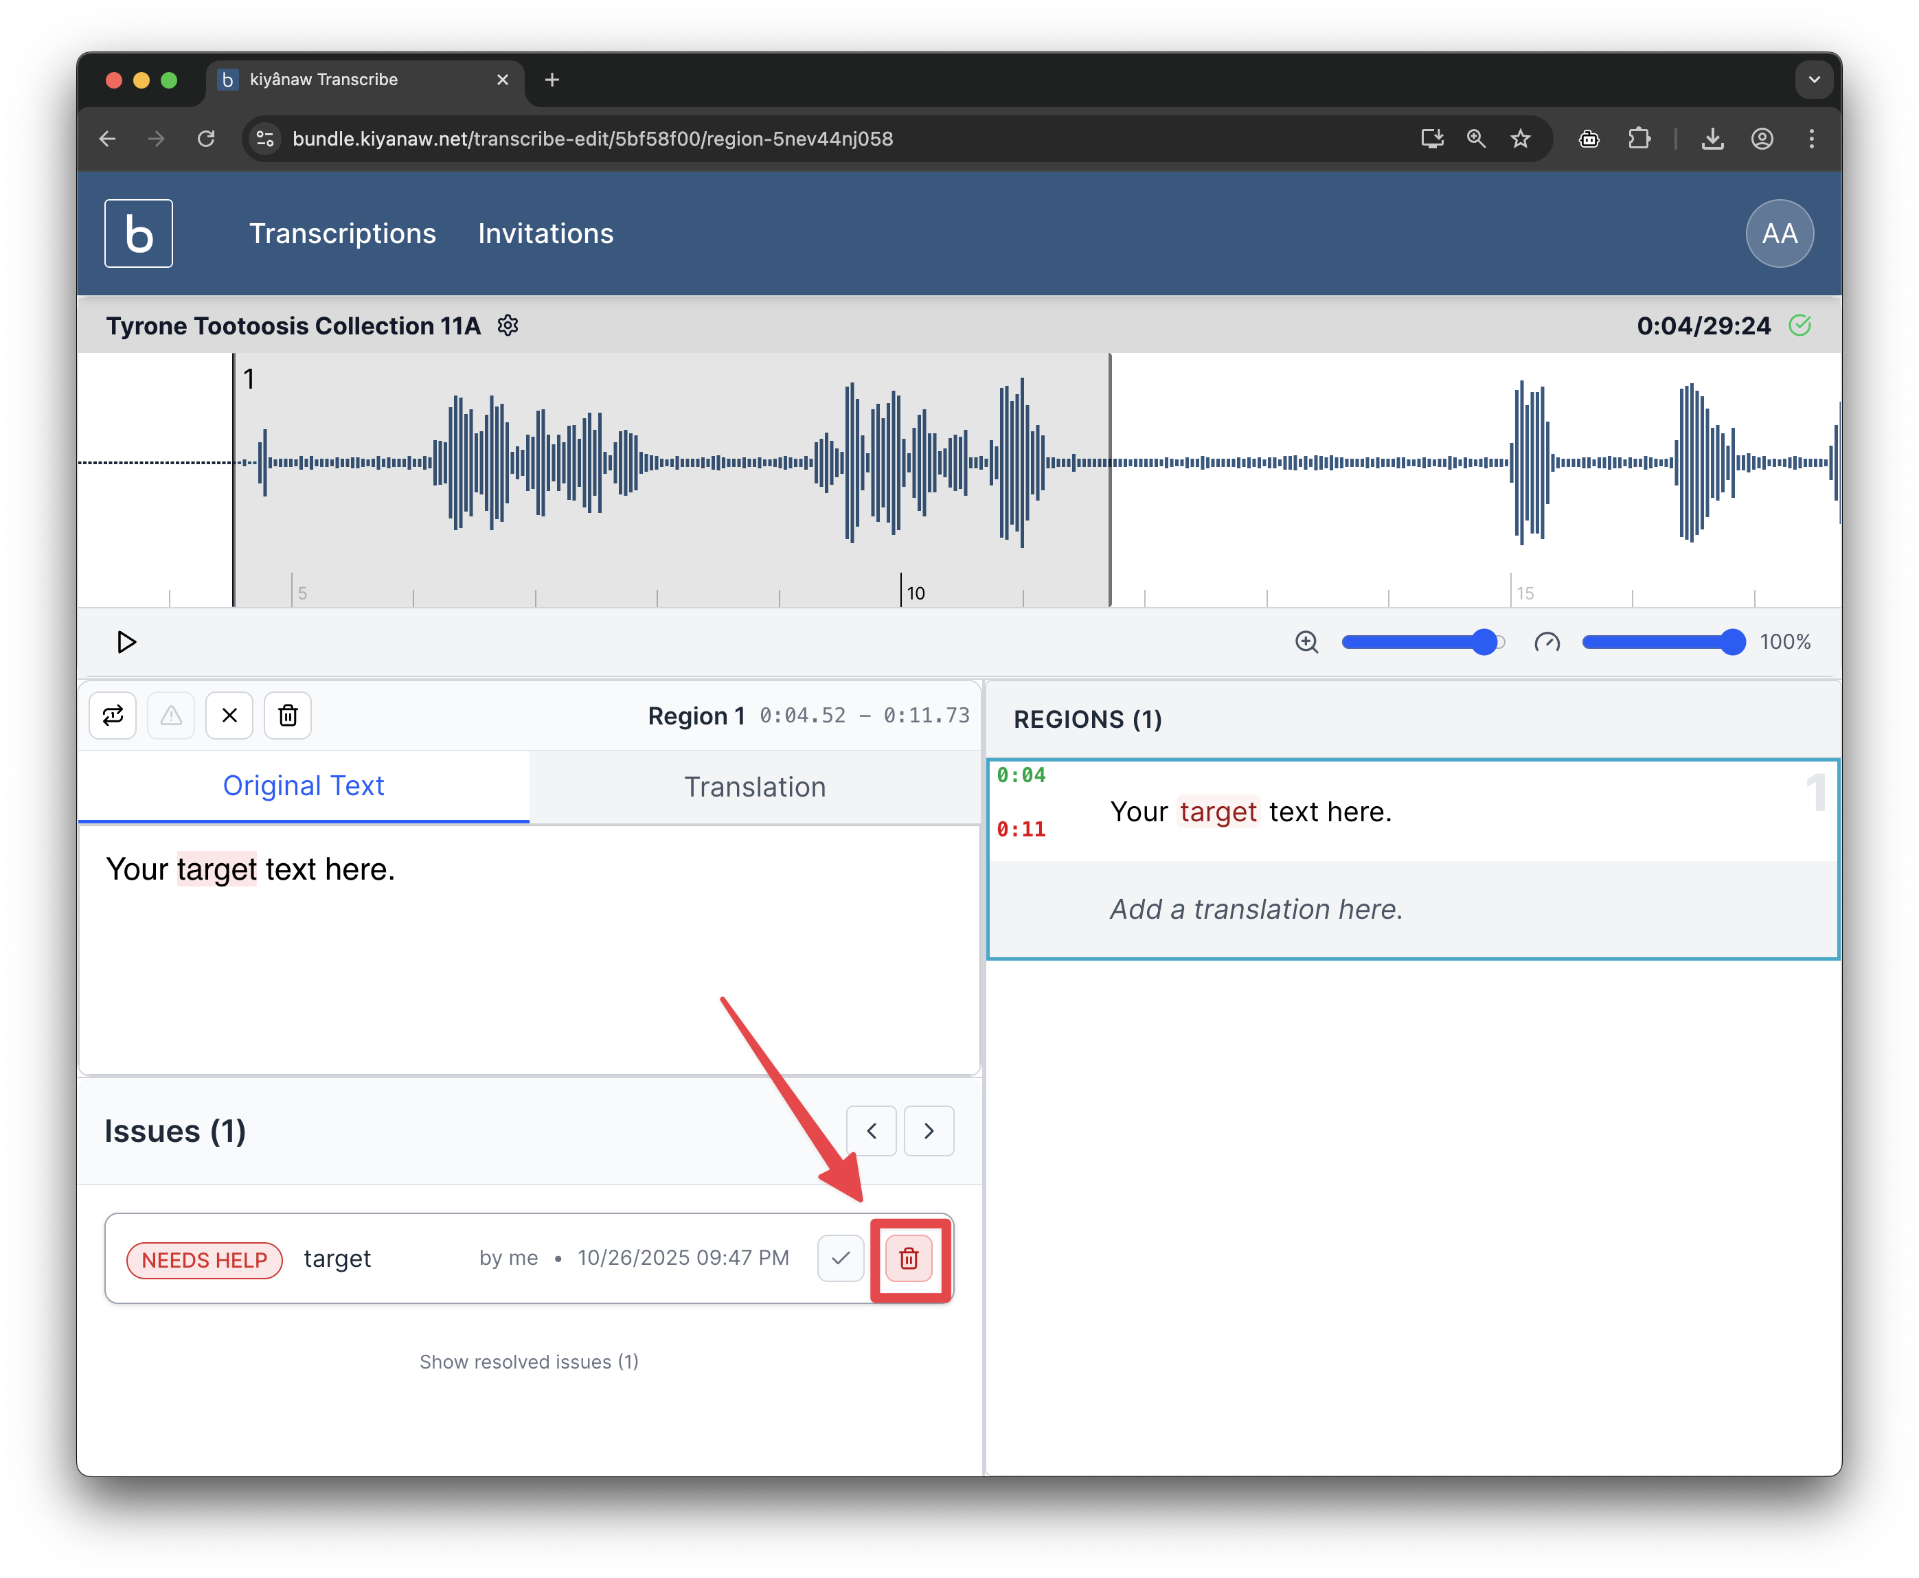The height and width of the screenshot is (1578, 1919).
Task: Open transcription settings gear icon
Action: click(508, 325)
